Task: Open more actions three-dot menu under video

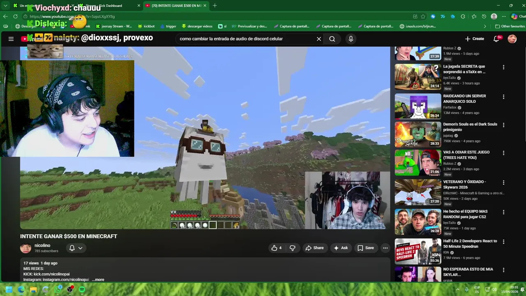Action: click(385, 248)
